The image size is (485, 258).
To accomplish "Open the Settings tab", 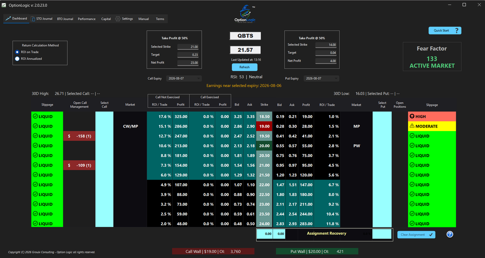I will pos(124,19).
